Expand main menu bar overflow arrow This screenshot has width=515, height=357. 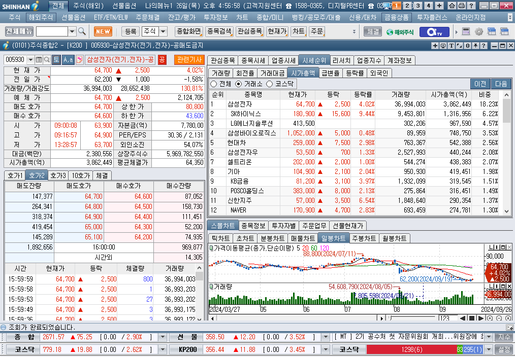510,17
